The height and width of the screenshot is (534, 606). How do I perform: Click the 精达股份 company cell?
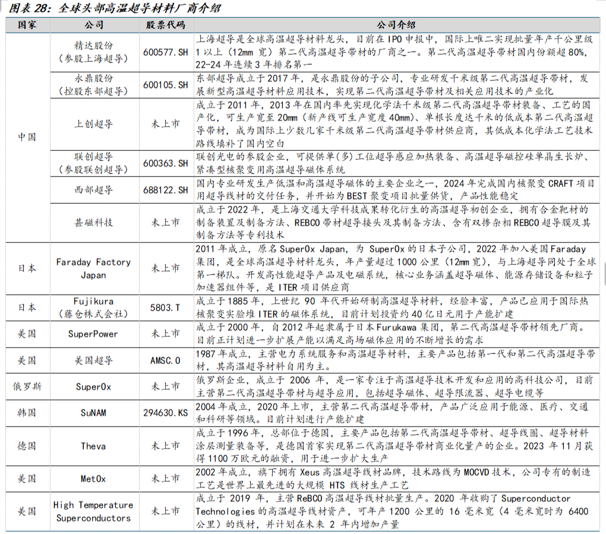click(93, 52)
